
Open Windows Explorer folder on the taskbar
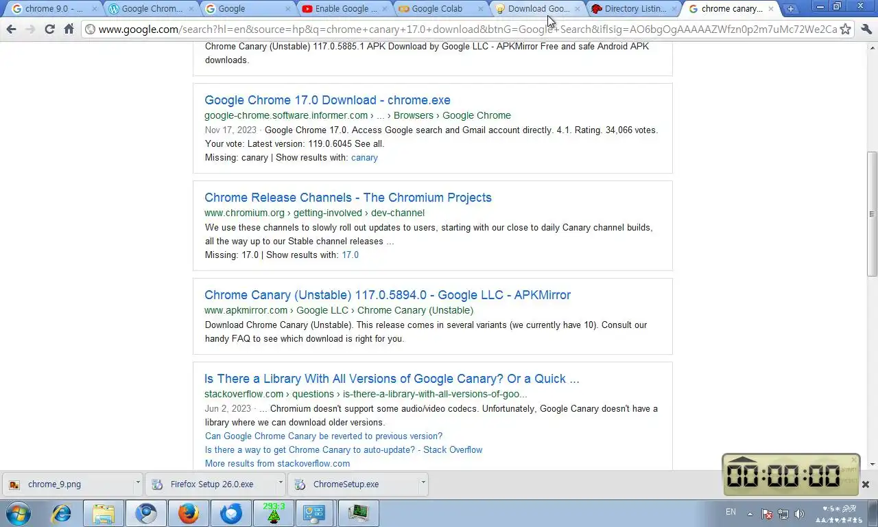pos(104,513)
